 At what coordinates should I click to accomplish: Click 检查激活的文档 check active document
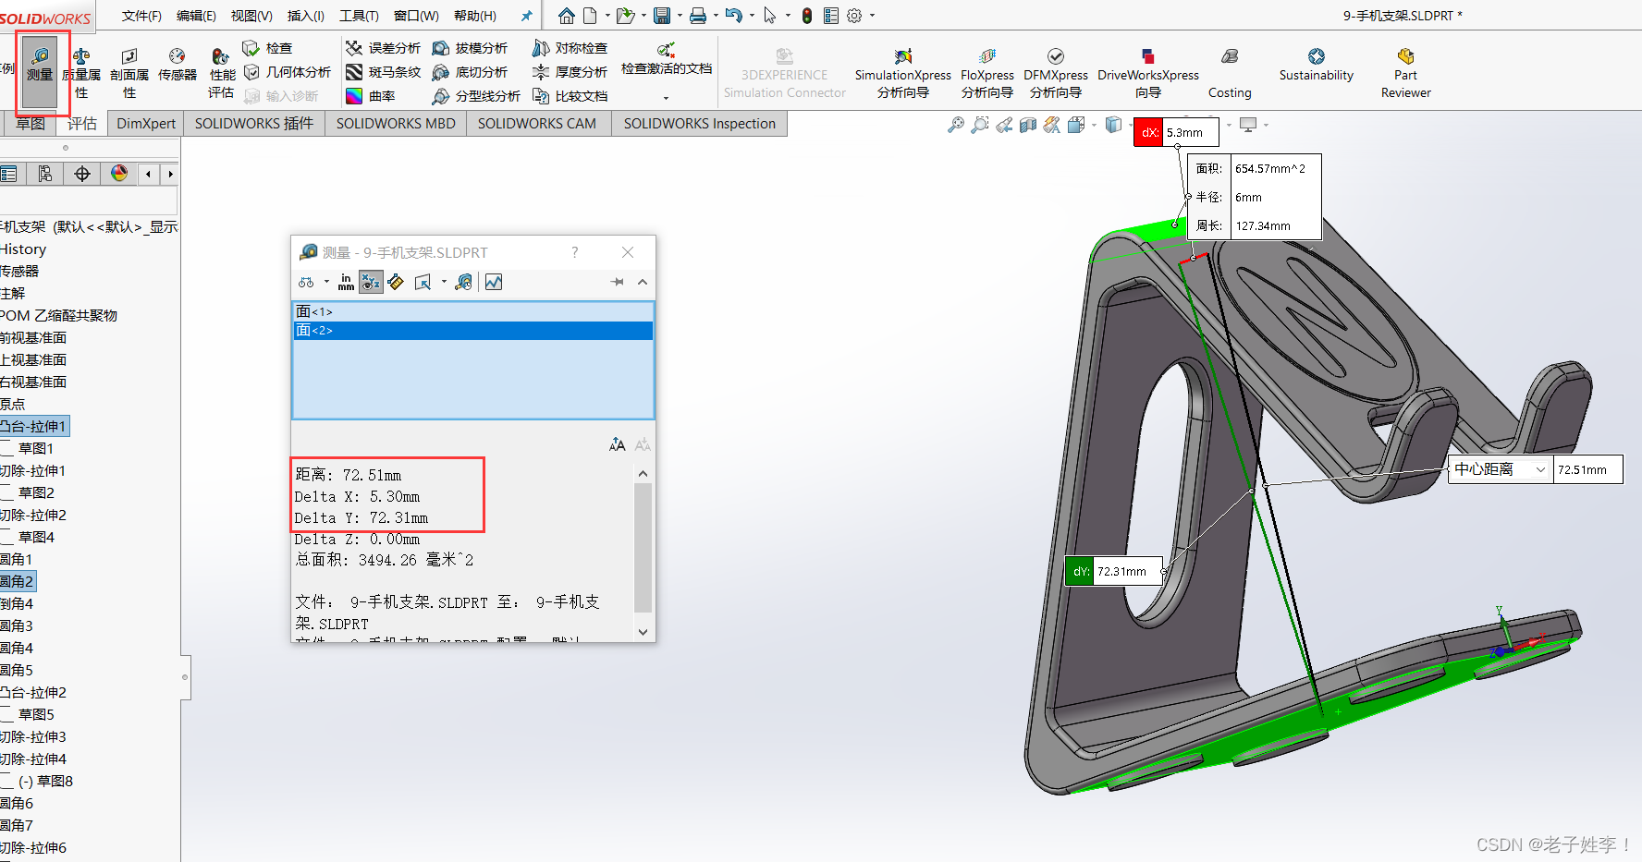point(667,60)
